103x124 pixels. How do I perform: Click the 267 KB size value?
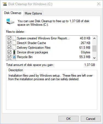click(x=85, y=43)
